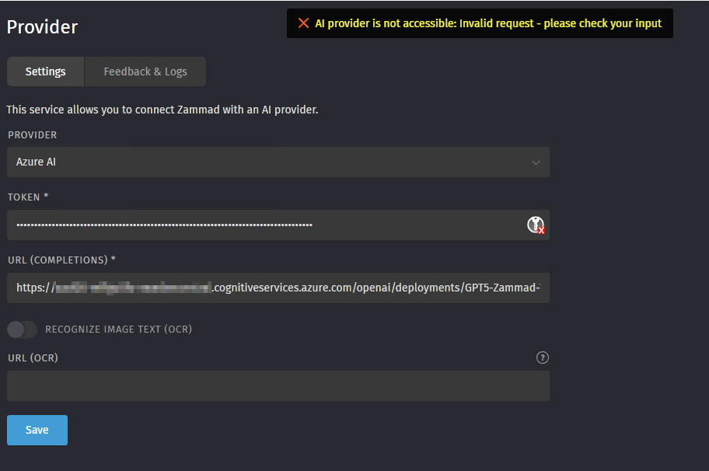Click the 'Provider' page heading
This screenshot has height=471, width=709.
click(x=42, y=27)
